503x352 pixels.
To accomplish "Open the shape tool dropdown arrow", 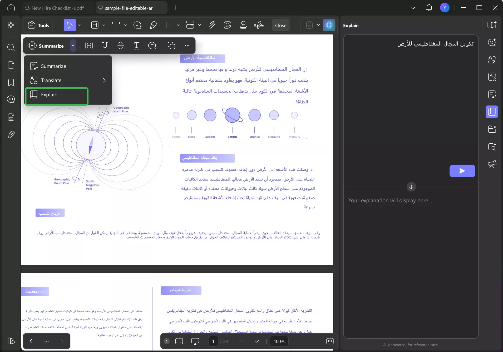I will pyautogui.click(x=178, y=25).
